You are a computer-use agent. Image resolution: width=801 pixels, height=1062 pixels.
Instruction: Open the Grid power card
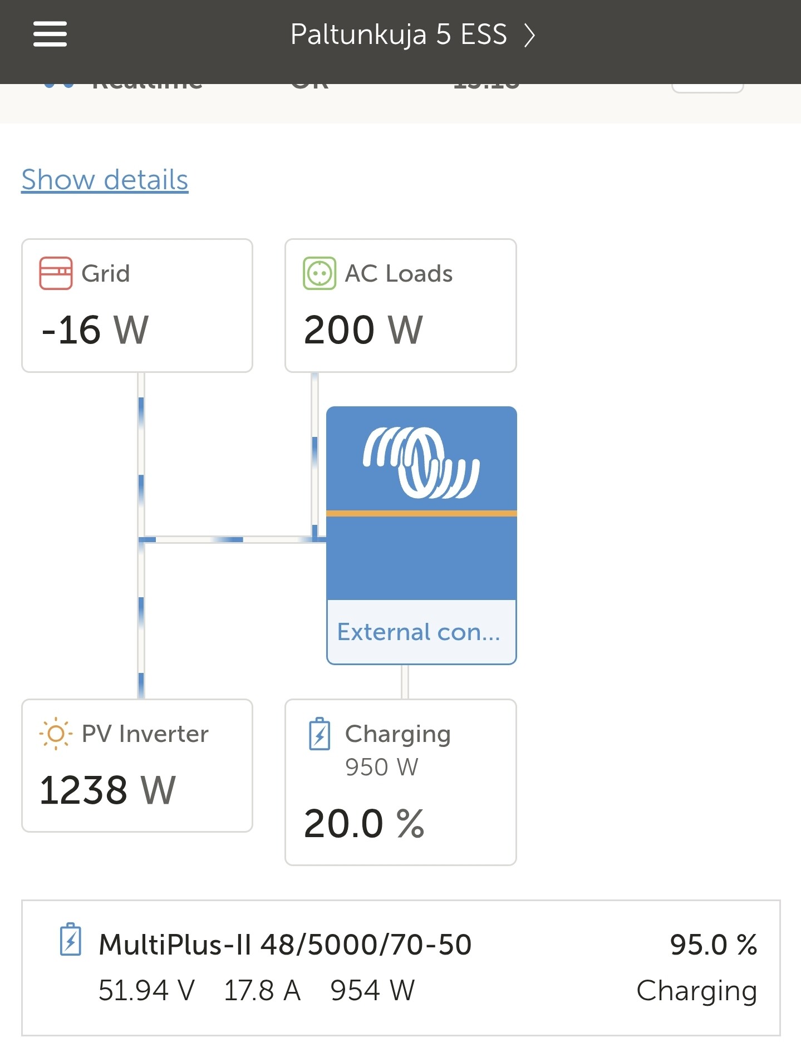(137, 306)
